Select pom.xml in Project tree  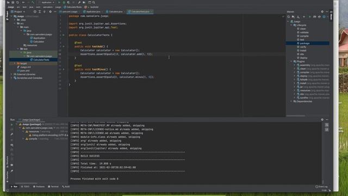[x=23, y=71]
